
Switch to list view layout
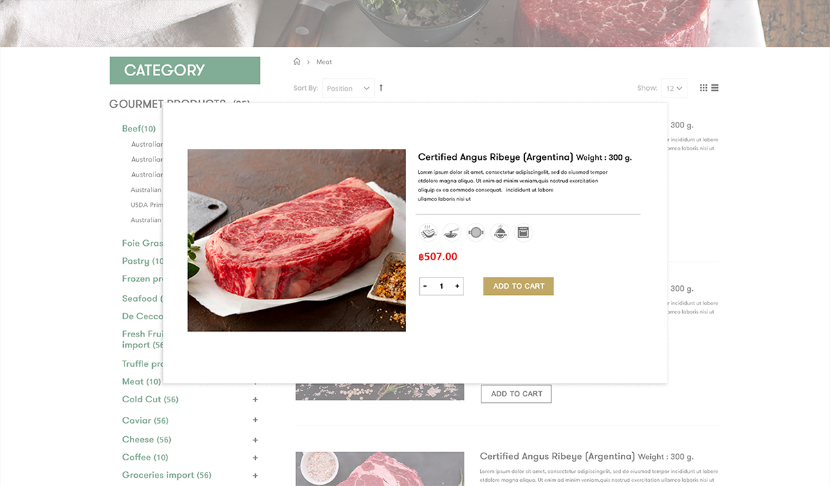click(715, 88)
